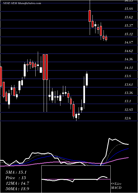Select the 13.1 price axis label
The width and height of the screenshot is (138, 193).
(x=128, y=101)
